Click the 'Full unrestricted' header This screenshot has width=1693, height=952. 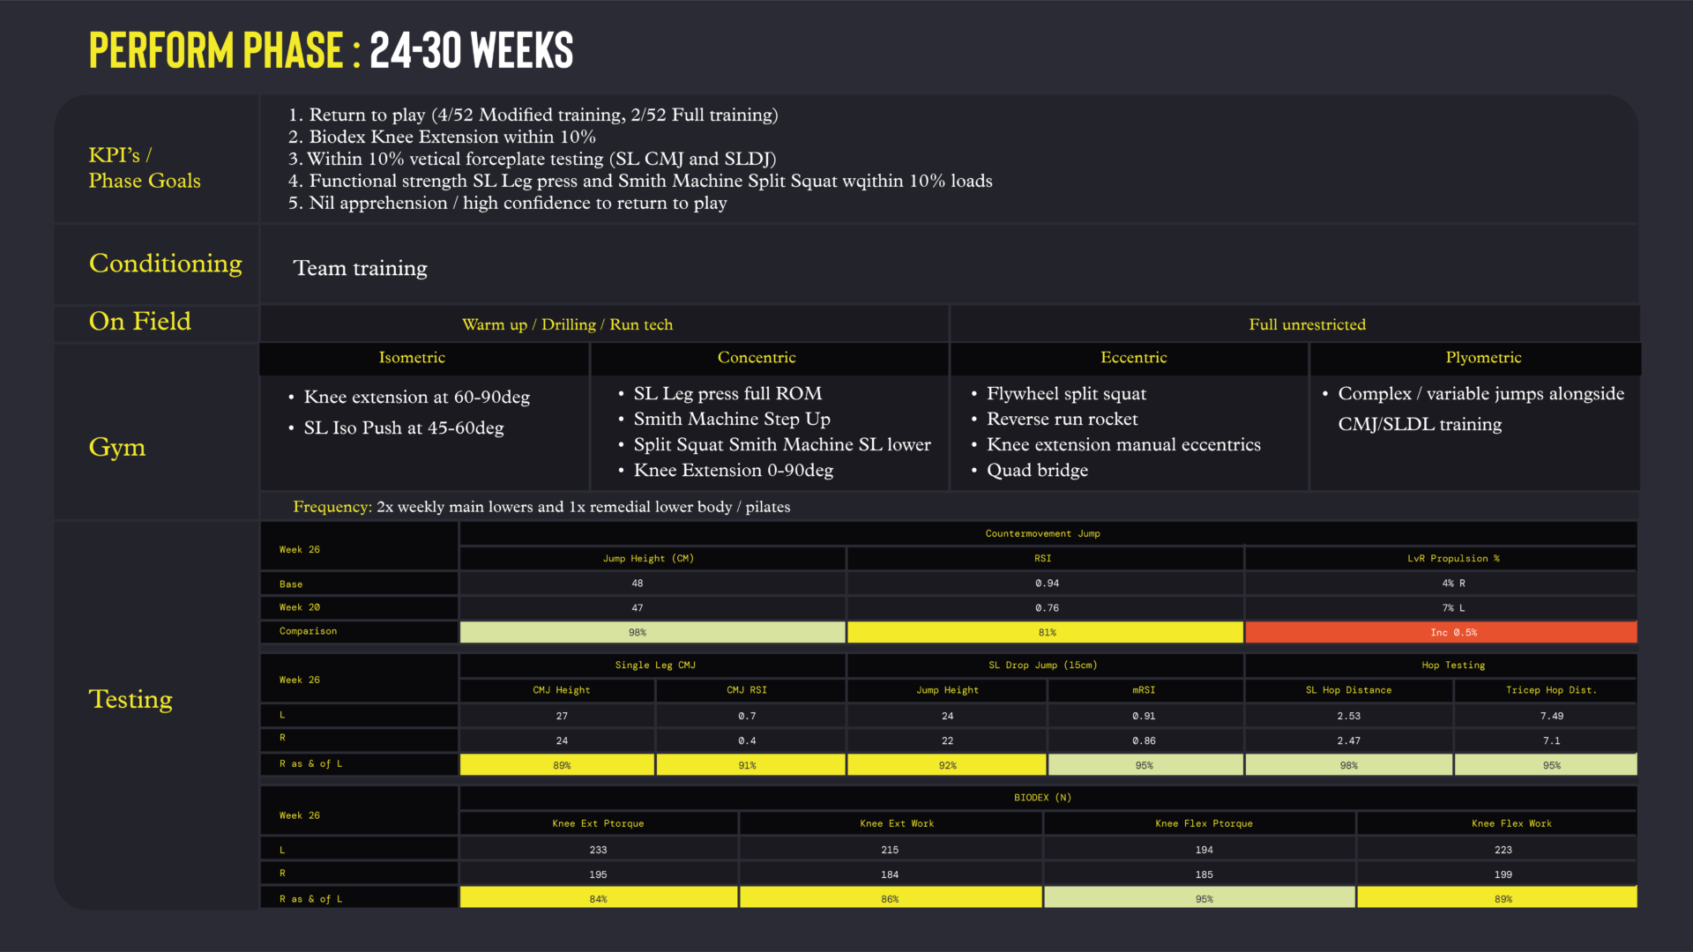1307,324
